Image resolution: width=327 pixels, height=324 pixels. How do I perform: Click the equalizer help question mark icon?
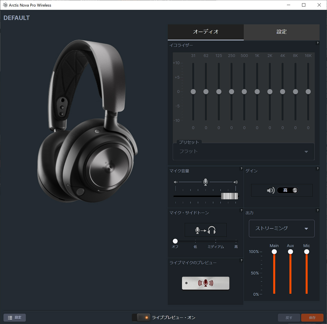pyautogui.click(x=318, y=43)
